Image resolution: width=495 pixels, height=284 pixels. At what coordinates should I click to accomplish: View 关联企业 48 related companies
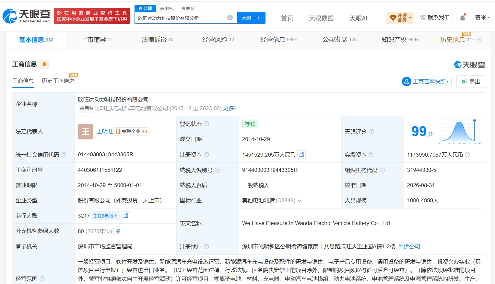131,132
